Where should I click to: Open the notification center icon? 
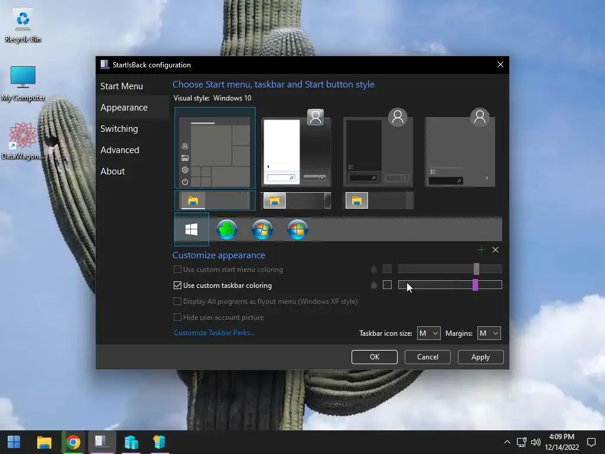pyautogui.click(x=591, y=442)
